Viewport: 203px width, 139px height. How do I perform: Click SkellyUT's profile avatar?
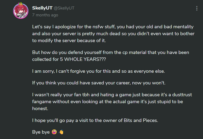tap(21, 12)
